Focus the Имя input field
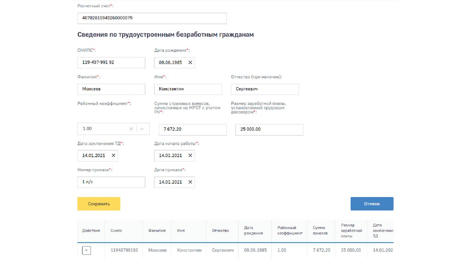This screenshot has height=263, width=470. (188, 89)
